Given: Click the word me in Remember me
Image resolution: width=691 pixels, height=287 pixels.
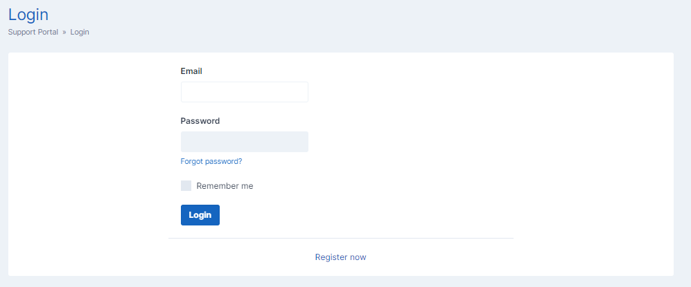Looking at the screenshot, I should 247,186.
